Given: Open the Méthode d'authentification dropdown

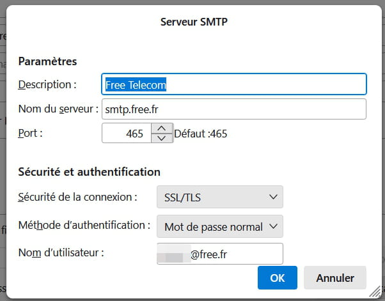Looking at the screenshot, I should click(x=220, y=226).
